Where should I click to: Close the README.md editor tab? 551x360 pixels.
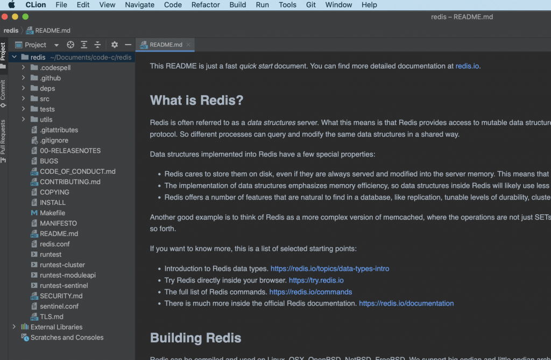(188, 45)
